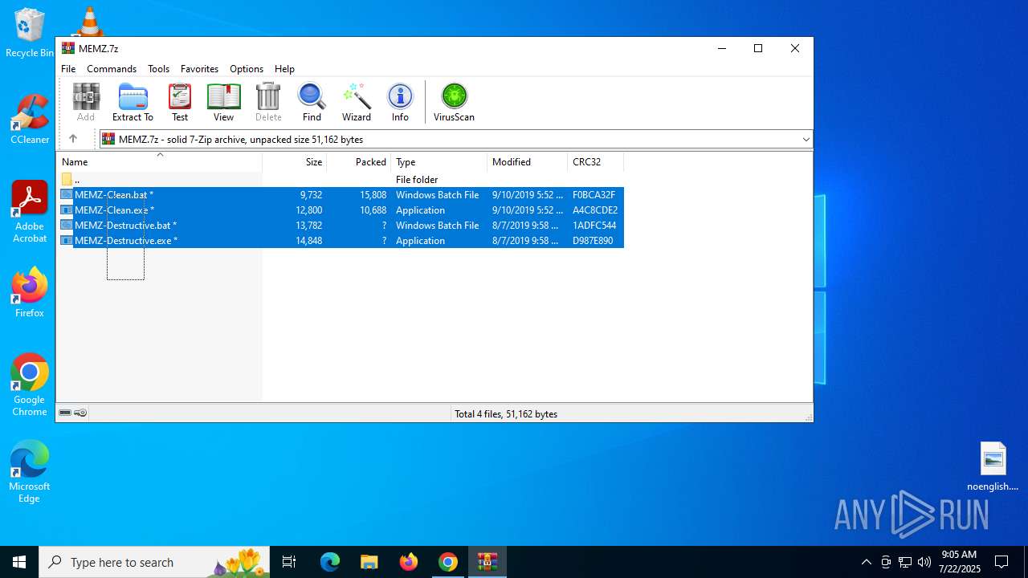The image size is (1028, 578).
Task: Open the notification center
Action: (x=1001, y=562)
